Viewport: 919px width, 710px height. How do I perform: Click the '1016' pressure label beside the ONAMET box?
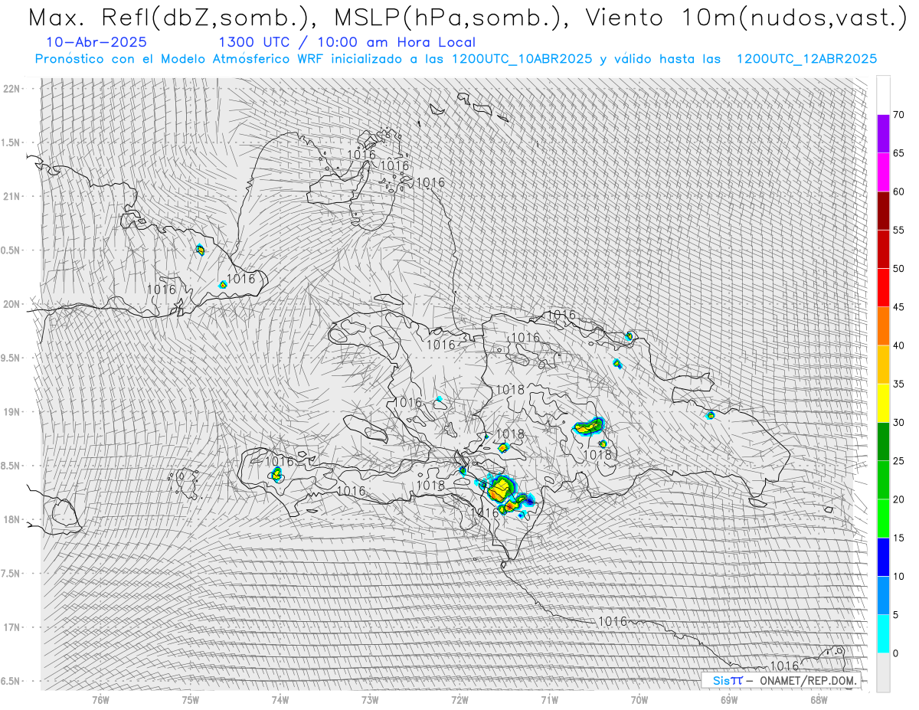(783, 666)
